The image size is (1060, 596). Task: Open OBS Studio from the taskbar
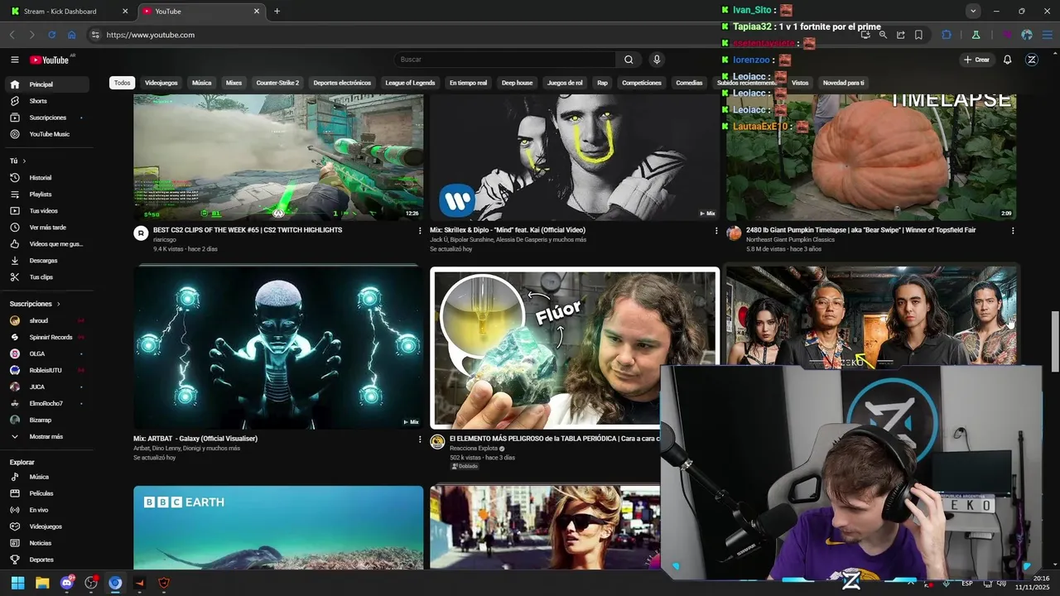click(x=91, y=583)
